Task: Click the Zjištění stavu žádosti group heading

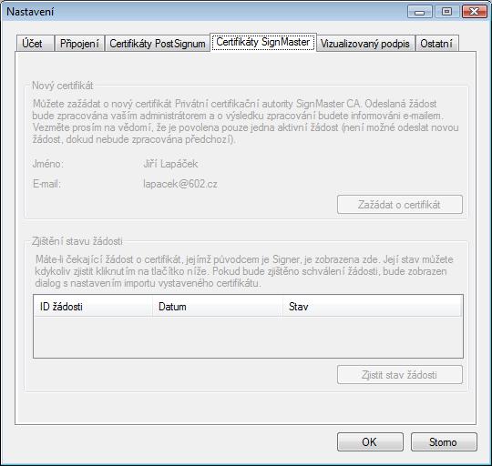Action: point(77,241)
